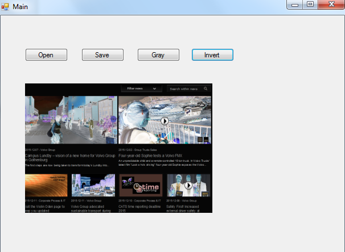Click headline 'Campus Lundby – vision of a new home'
The height and width of the screenshot is (252, 345).
(70, 158)
